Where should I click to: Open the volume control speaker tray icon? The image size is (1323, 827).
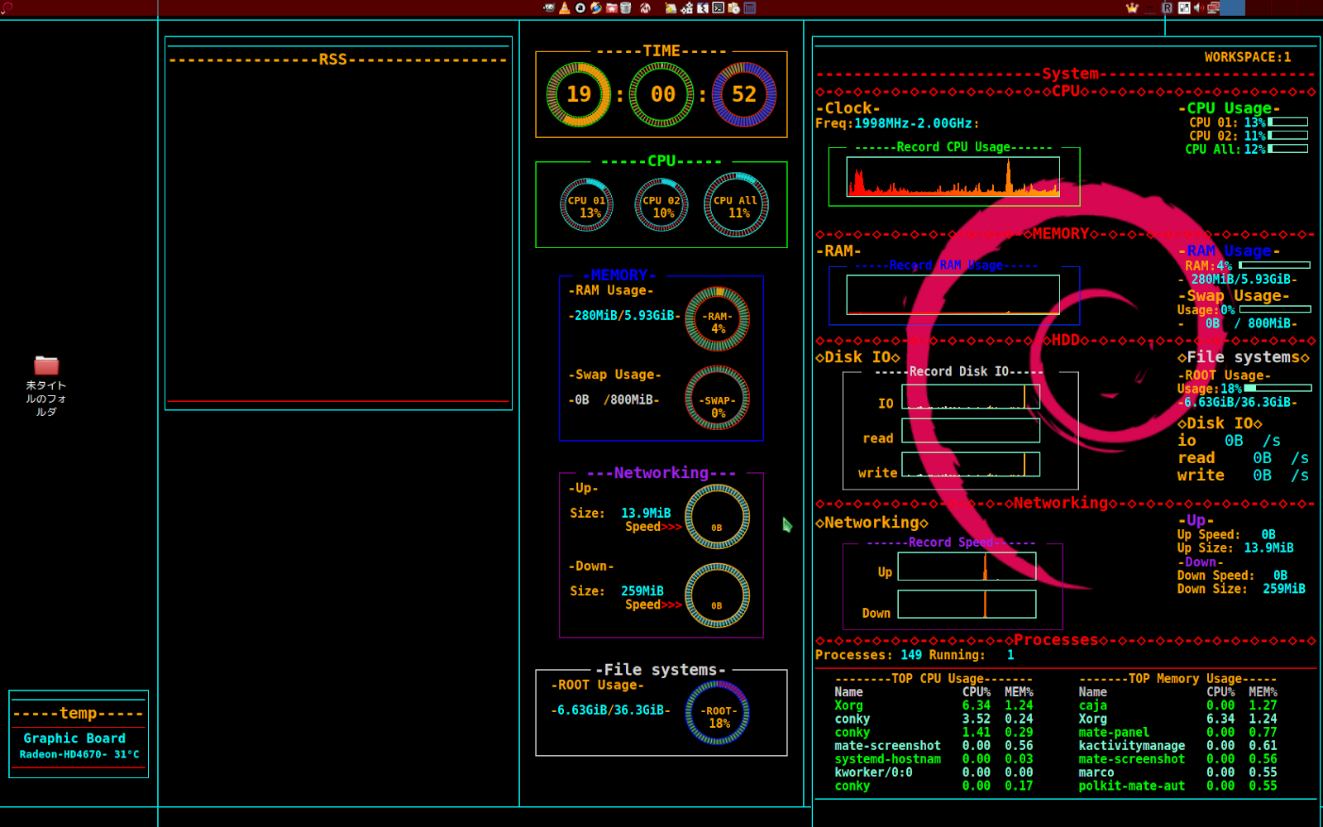(1199, 7)
